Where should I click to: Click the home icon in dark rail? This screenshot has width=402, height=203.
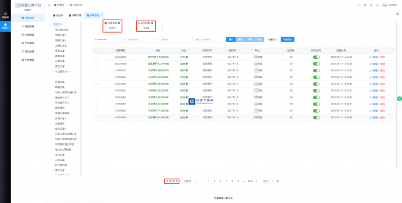(x=6, y=16)
